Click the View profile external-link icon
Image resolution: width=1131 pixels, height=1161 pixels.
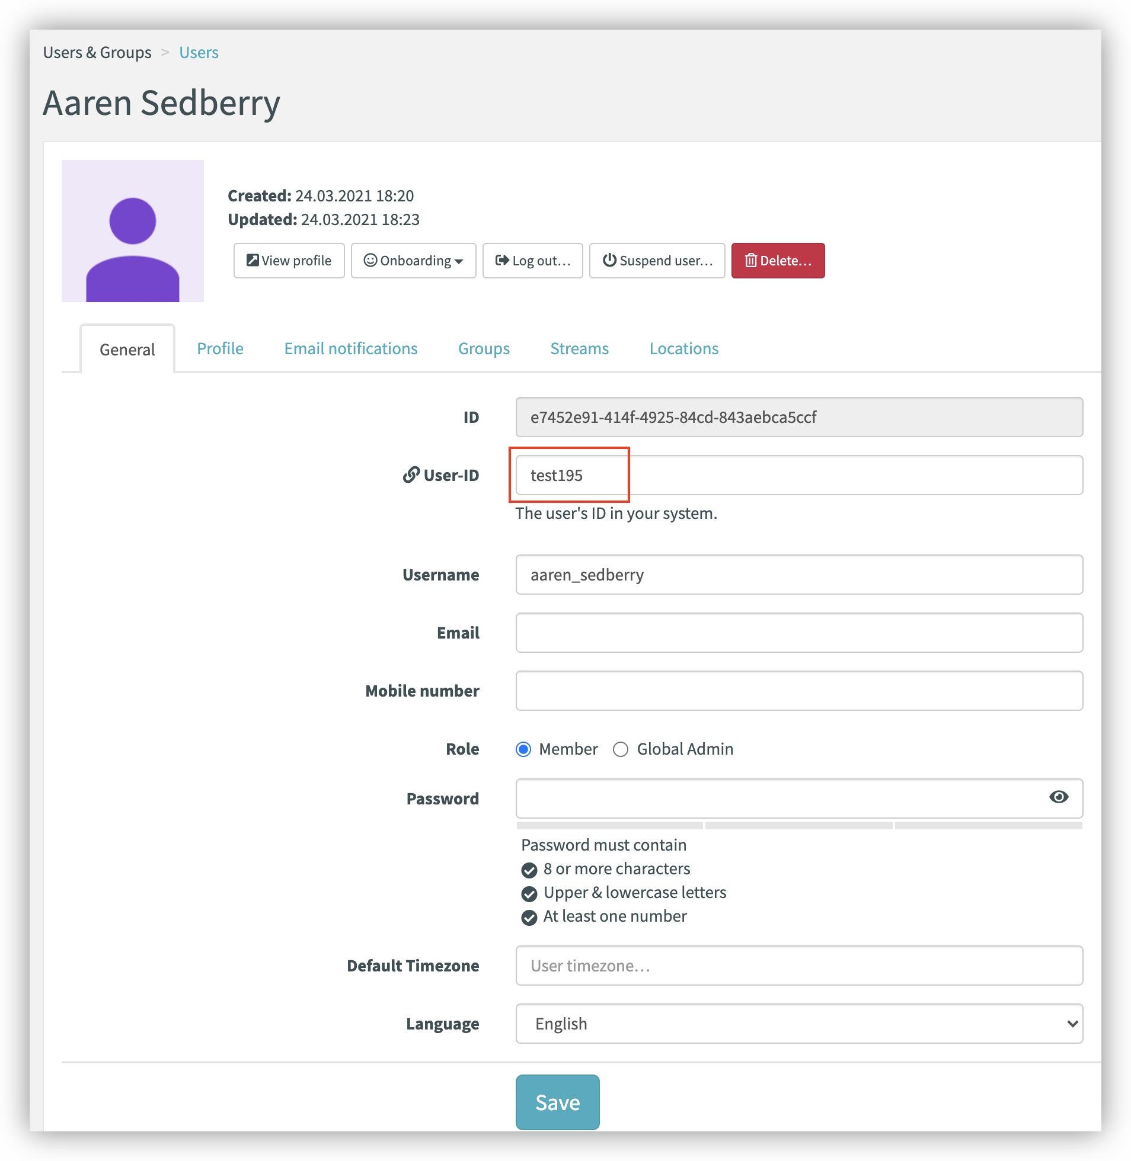point(253,260)
